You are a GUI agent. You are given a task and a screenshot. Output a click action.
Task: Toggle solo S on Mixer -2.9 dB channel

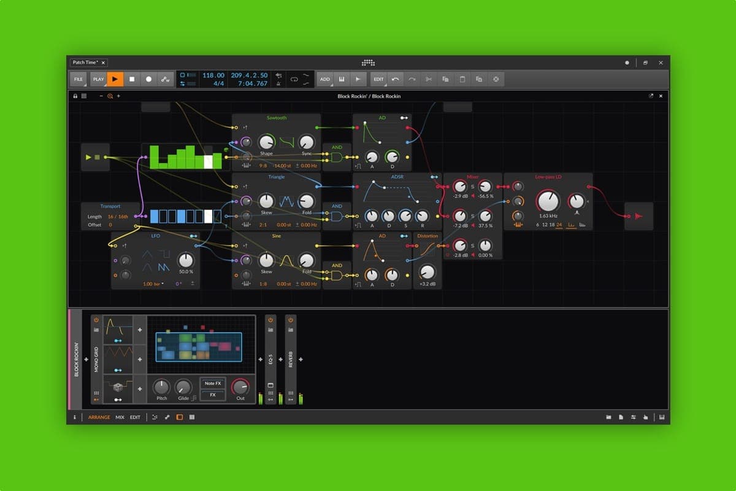click(x=472, y=186)
